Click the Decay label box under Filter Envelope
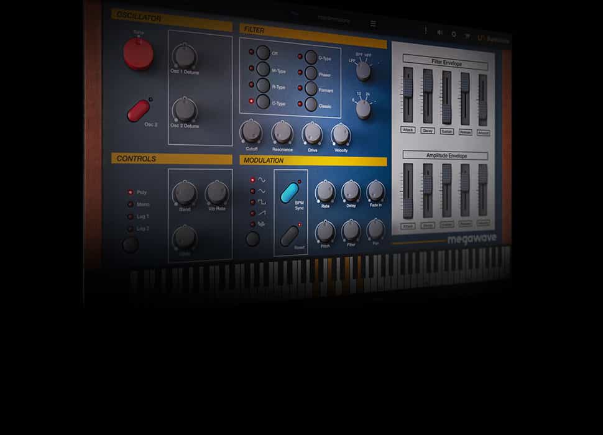Screen dimensions: 603x435 [x=428, y=130]
